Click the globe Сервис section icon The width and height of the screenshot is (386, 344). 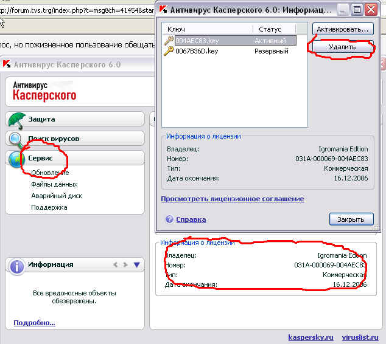click(x=17, y=159)
